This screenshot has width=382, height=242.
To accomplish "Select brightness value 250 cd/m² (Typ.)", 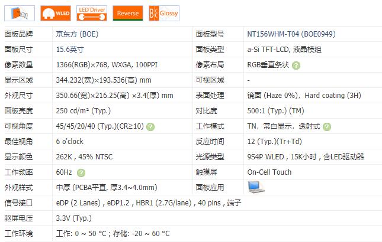I will coord(84,111).
